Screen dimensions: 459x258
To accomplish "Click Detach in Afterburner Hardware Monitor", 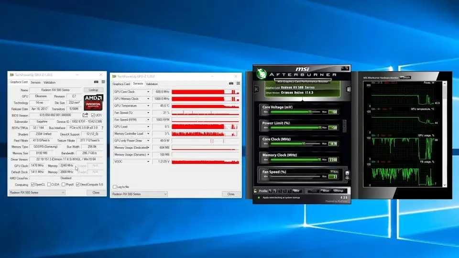I will 405,77.
